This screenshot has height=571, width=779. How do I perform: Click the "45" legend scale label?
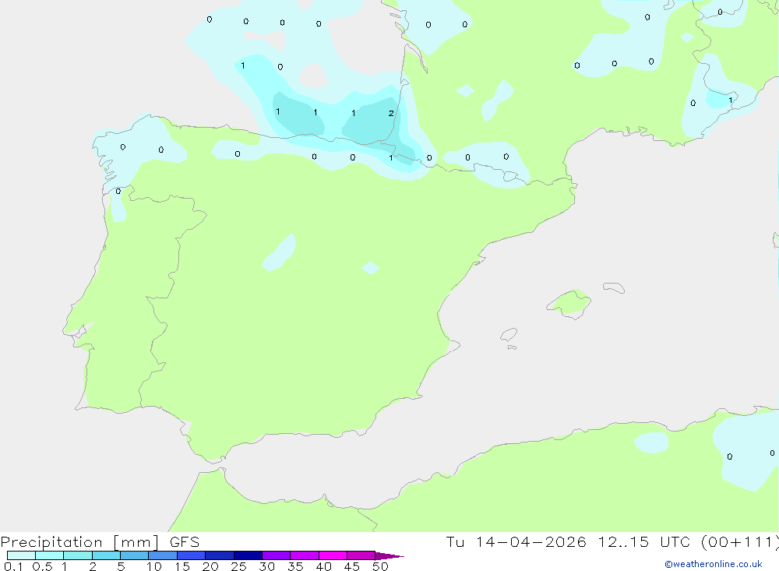pyautogui.click(x=352, y=566)
